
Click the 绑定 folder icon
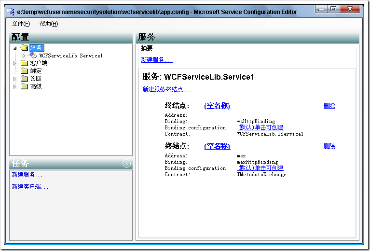click(24, 70)
